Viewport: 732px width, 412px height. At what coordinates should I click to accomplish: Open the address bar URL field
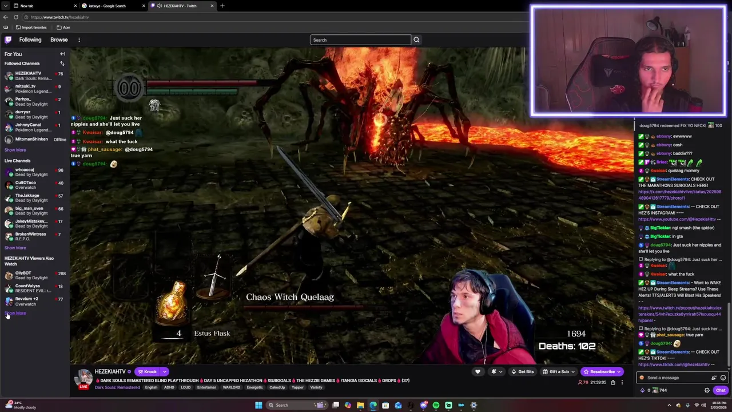(274, 17)
